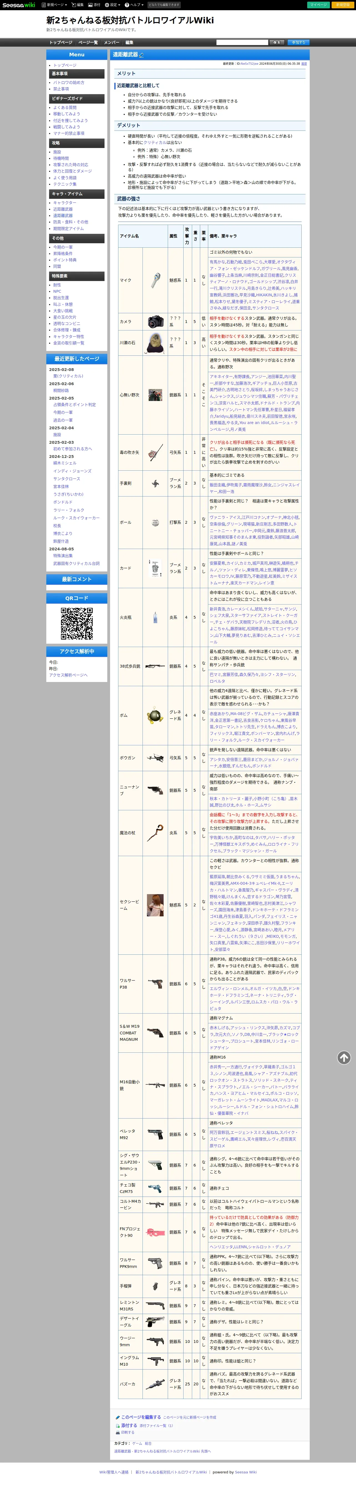Viewport: 356px width, 1507px height.
Task: Click the 川瀬の石 item image
Action: [155, 343]
